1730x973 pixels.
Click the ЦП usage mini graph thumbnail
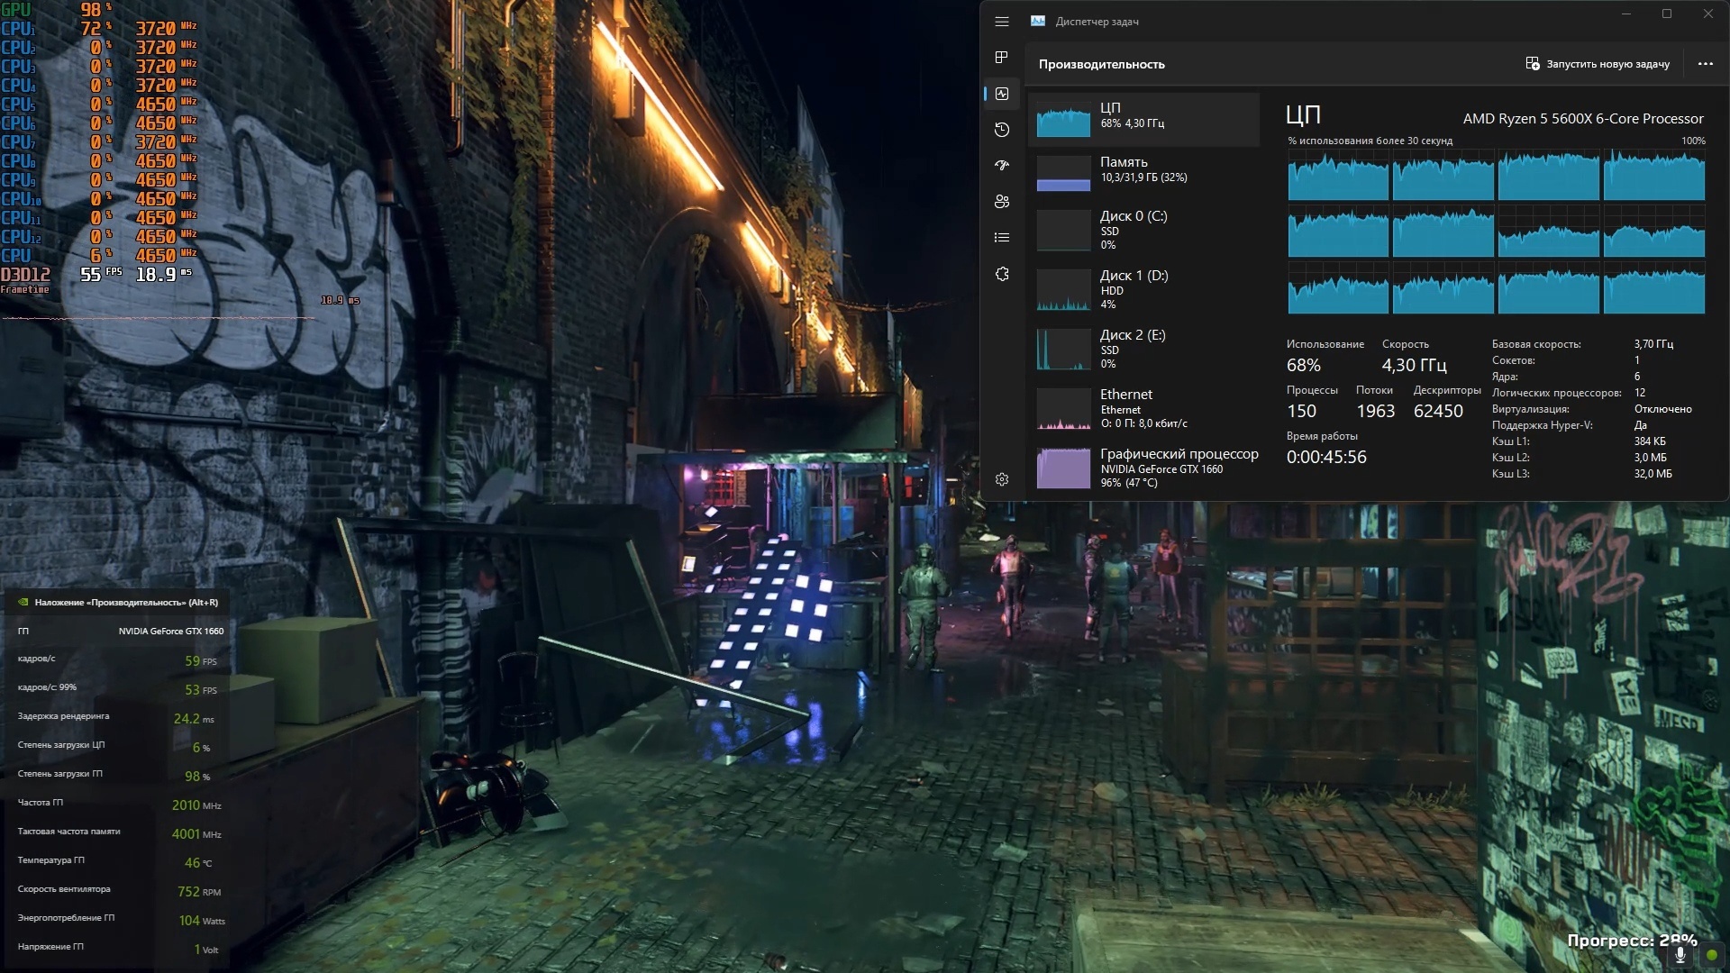(x=1063, y=120)
